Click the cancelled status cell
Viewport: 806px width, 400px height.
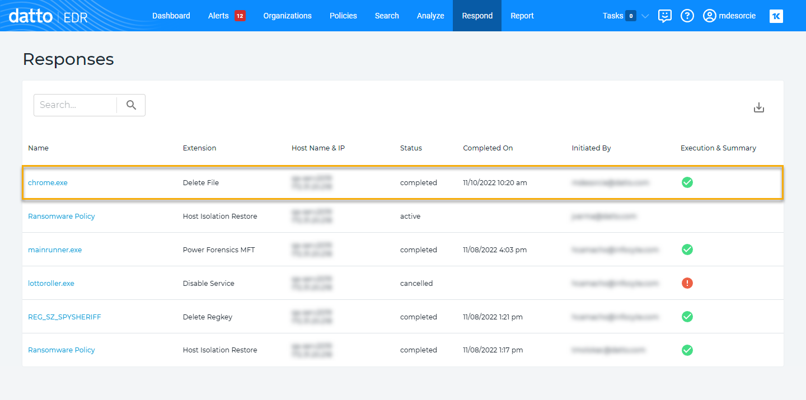pos(416,283)
